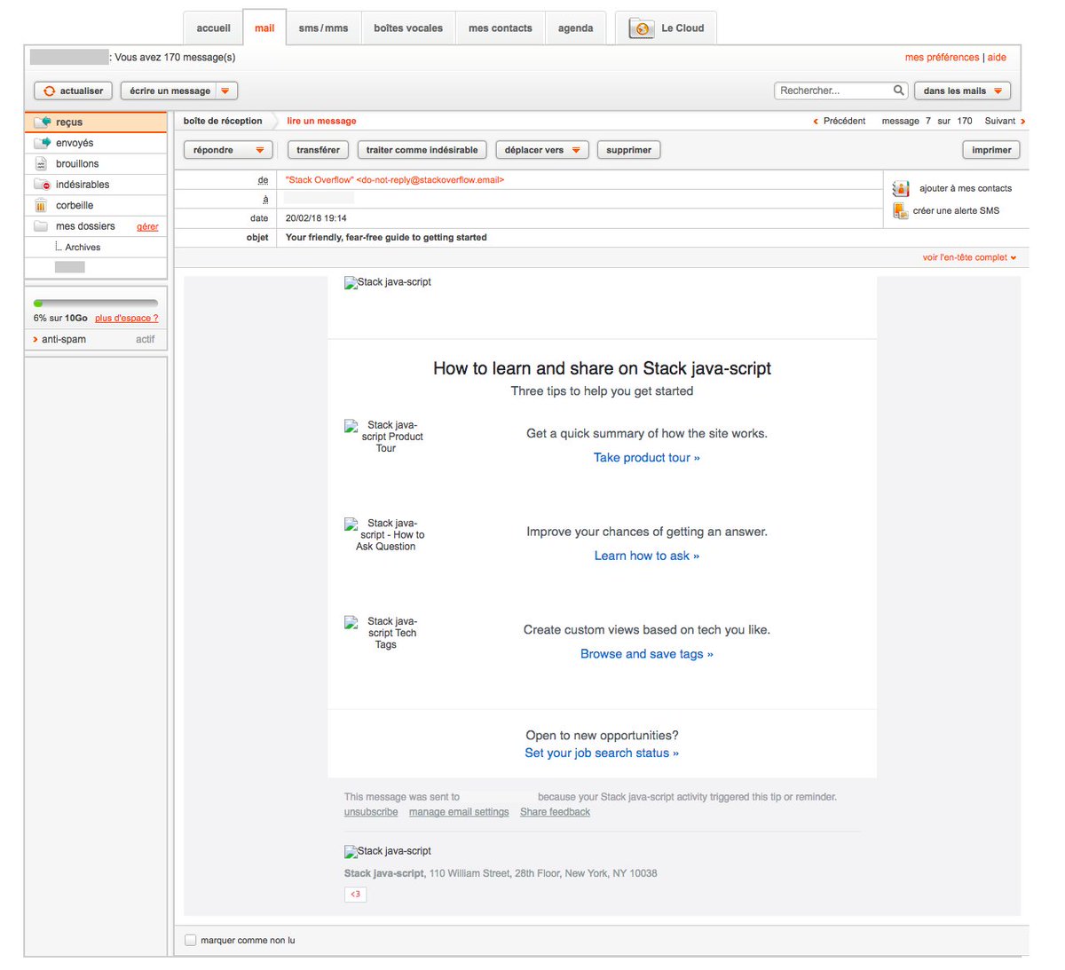This screenshot has height=970, width=1065.
Task: Click the gérer folders link
Action: coord(147,227)
